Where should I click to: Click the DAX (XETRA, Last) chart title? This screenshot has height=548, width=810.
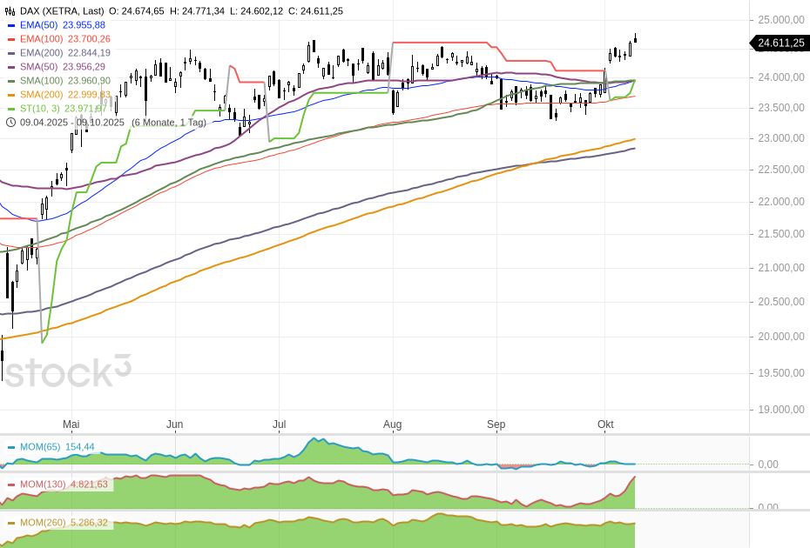[61, 11]
